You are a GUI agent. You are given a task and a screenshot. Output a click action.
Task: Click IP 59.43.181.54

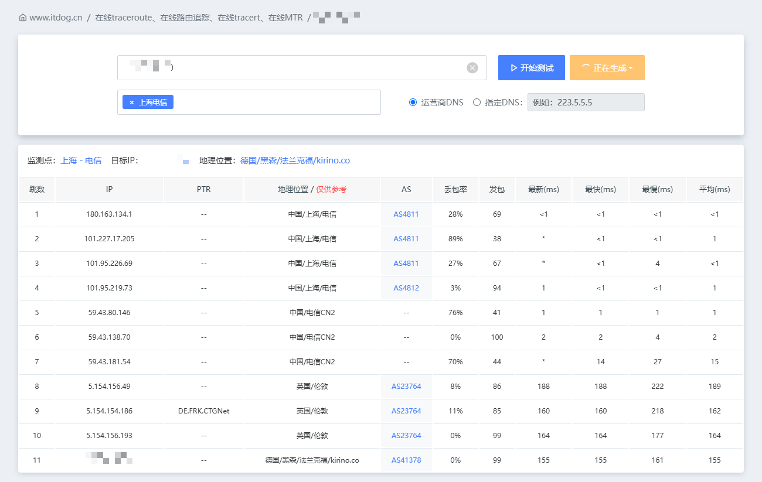109,362
